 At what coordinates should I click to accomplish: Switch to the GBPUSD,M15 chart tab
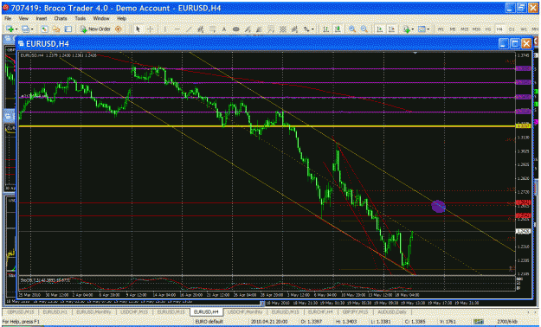pyautogui.click(x=21, y=312)
